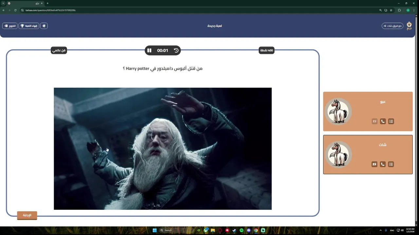
Task: Open site information icon in address bar
Action: tap(23, 10)
